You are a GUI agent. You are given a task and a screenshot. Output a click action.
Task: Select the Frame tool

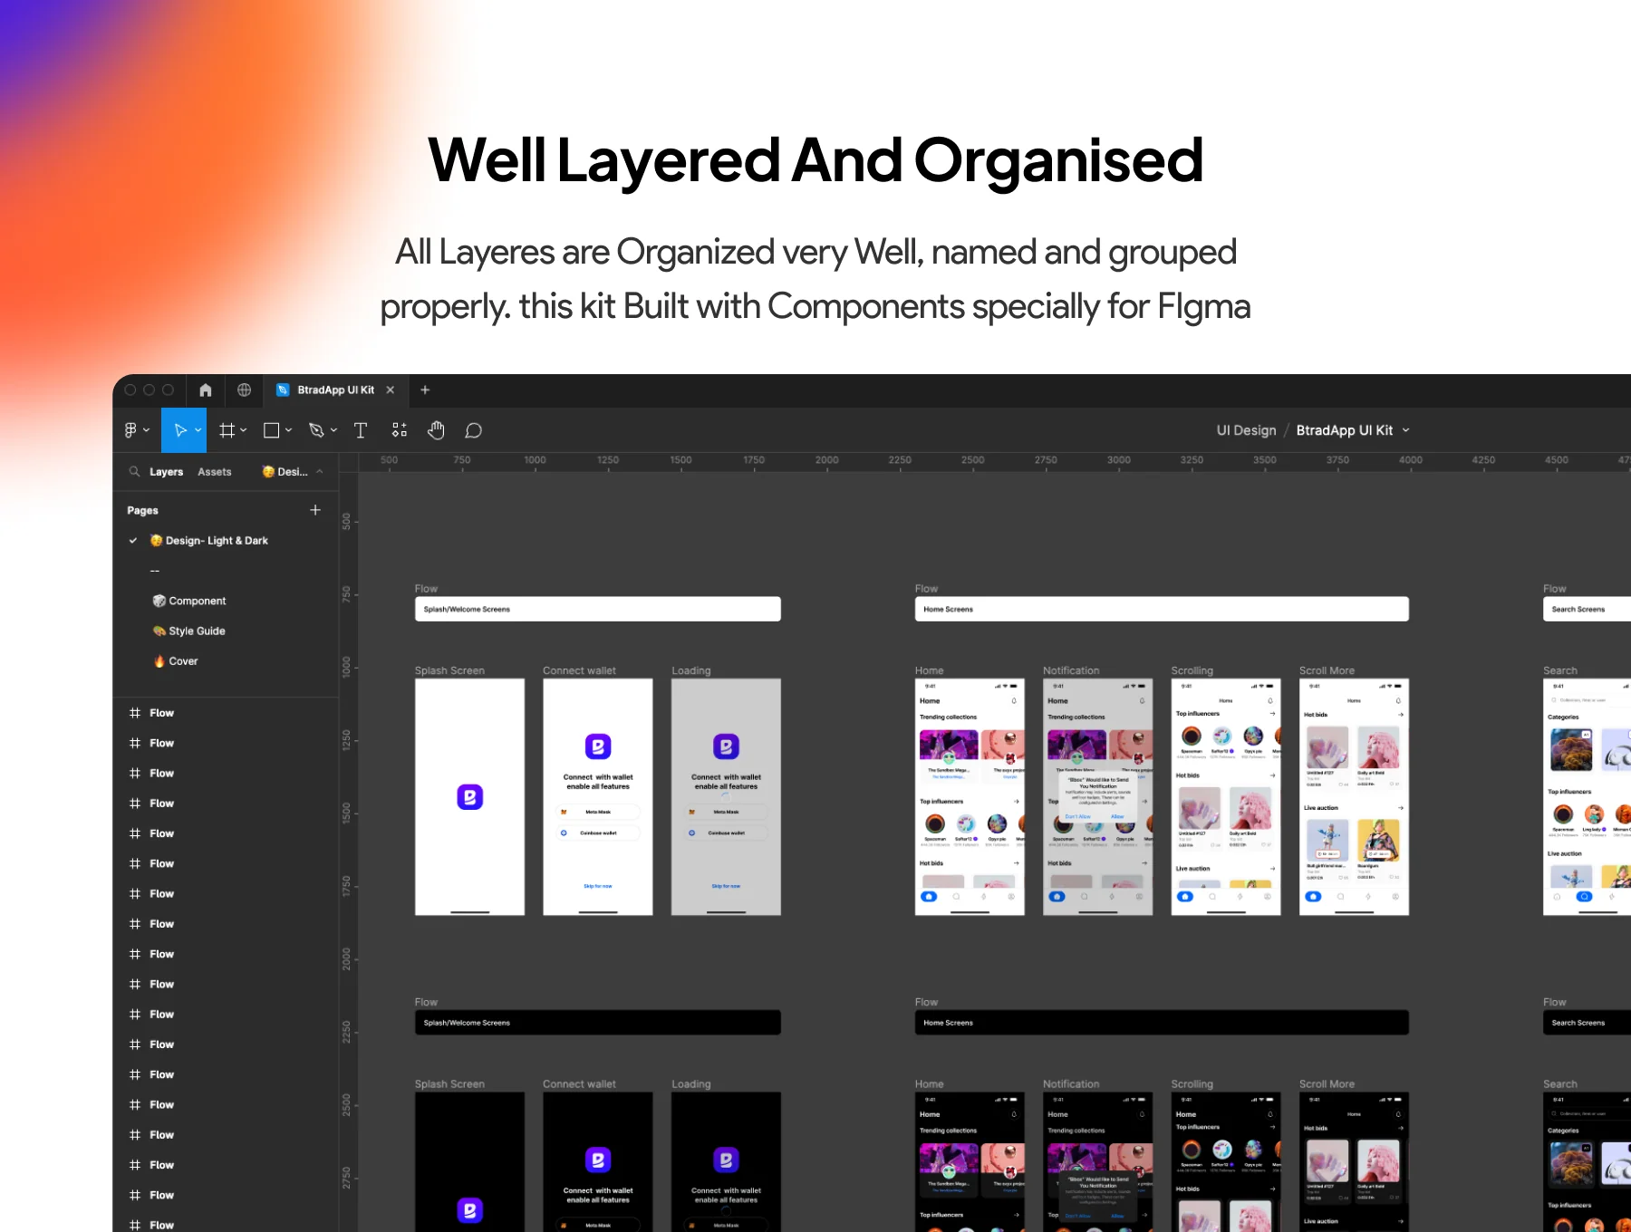[x=227, y=430]
